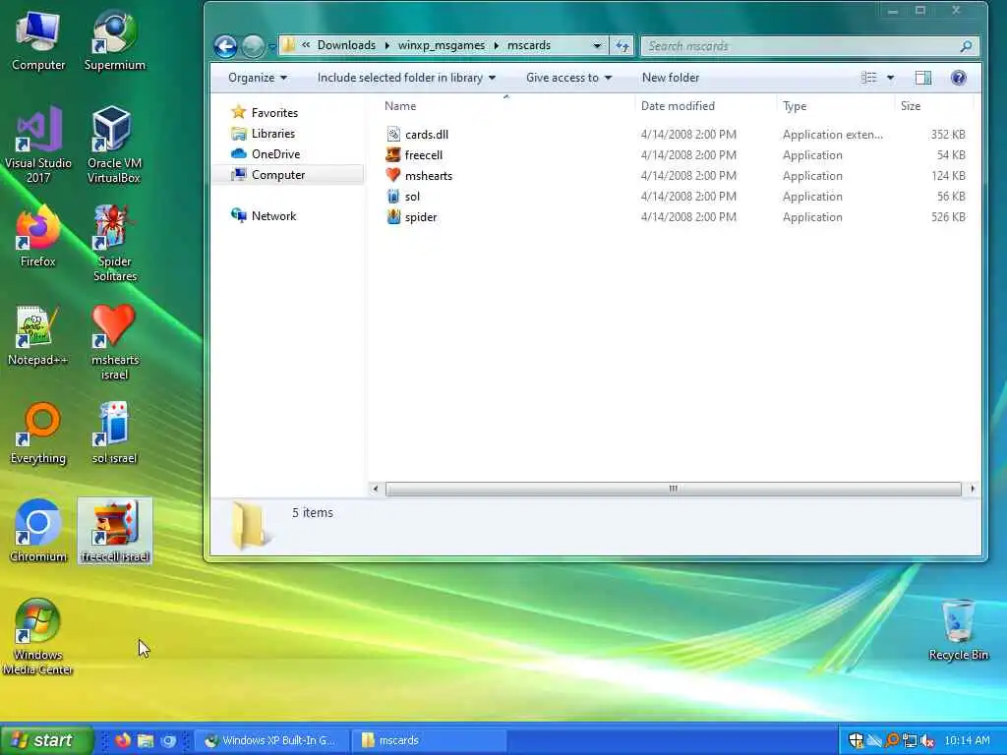This screenshot has height=755, width=1007.
Task: Launch Supermium from the desktop
Action: 114,41
